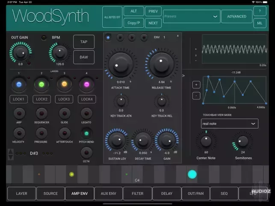Click the envelope GAIN knob
This screenshot has height=206, width=275.
coord(167,140)
